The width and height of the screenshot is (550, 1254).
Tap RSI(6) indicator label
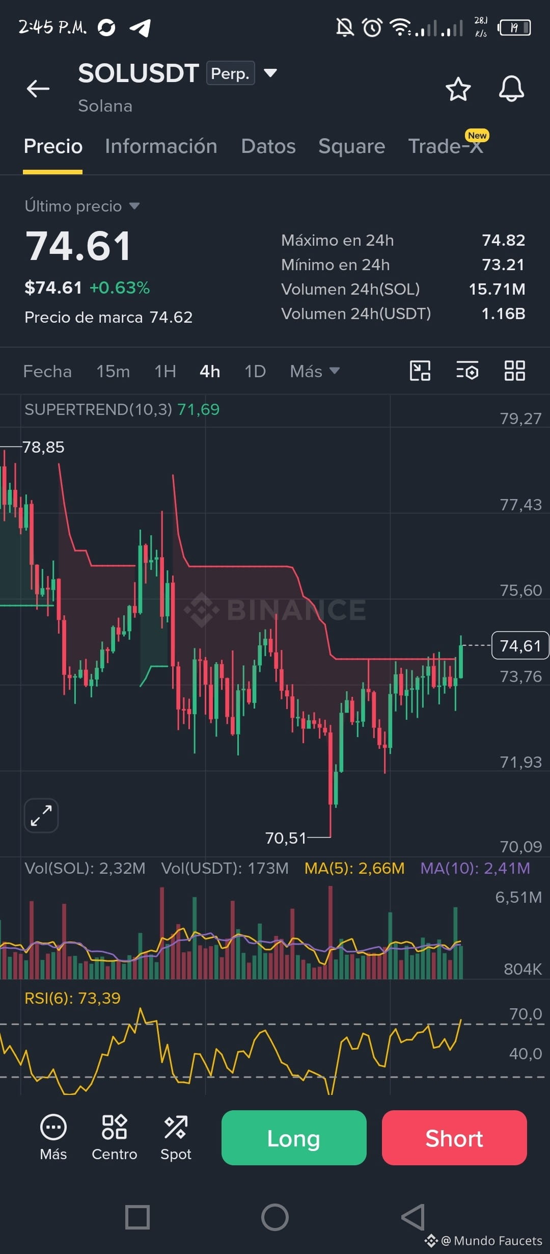coord(72,998)
